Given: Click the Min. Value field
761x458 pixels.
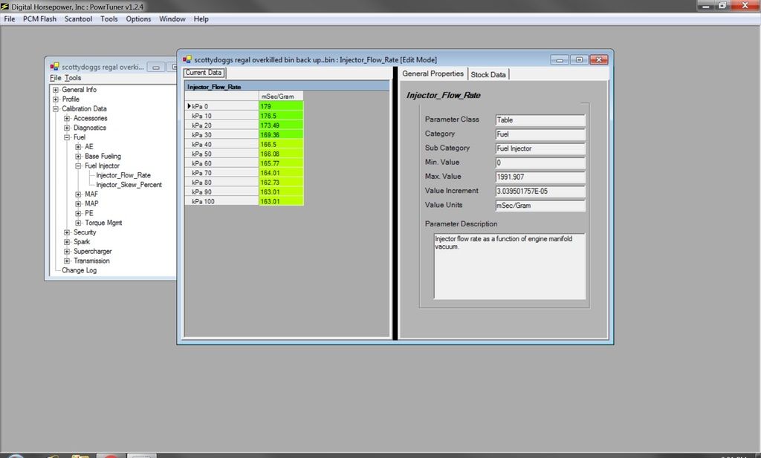Looking at the screenshot, I should pyautogui.click(x=540, y=163).
